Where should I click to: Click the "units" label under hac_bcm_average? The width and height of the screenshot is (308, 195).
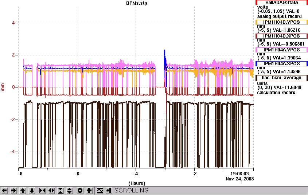click(x=262, y=83)
